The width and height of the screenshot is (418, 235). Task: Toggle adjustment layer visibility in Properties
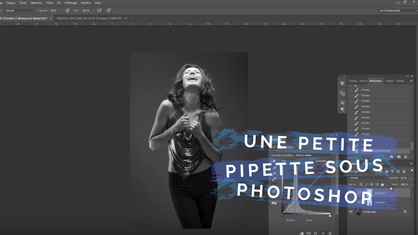point(323,233)
